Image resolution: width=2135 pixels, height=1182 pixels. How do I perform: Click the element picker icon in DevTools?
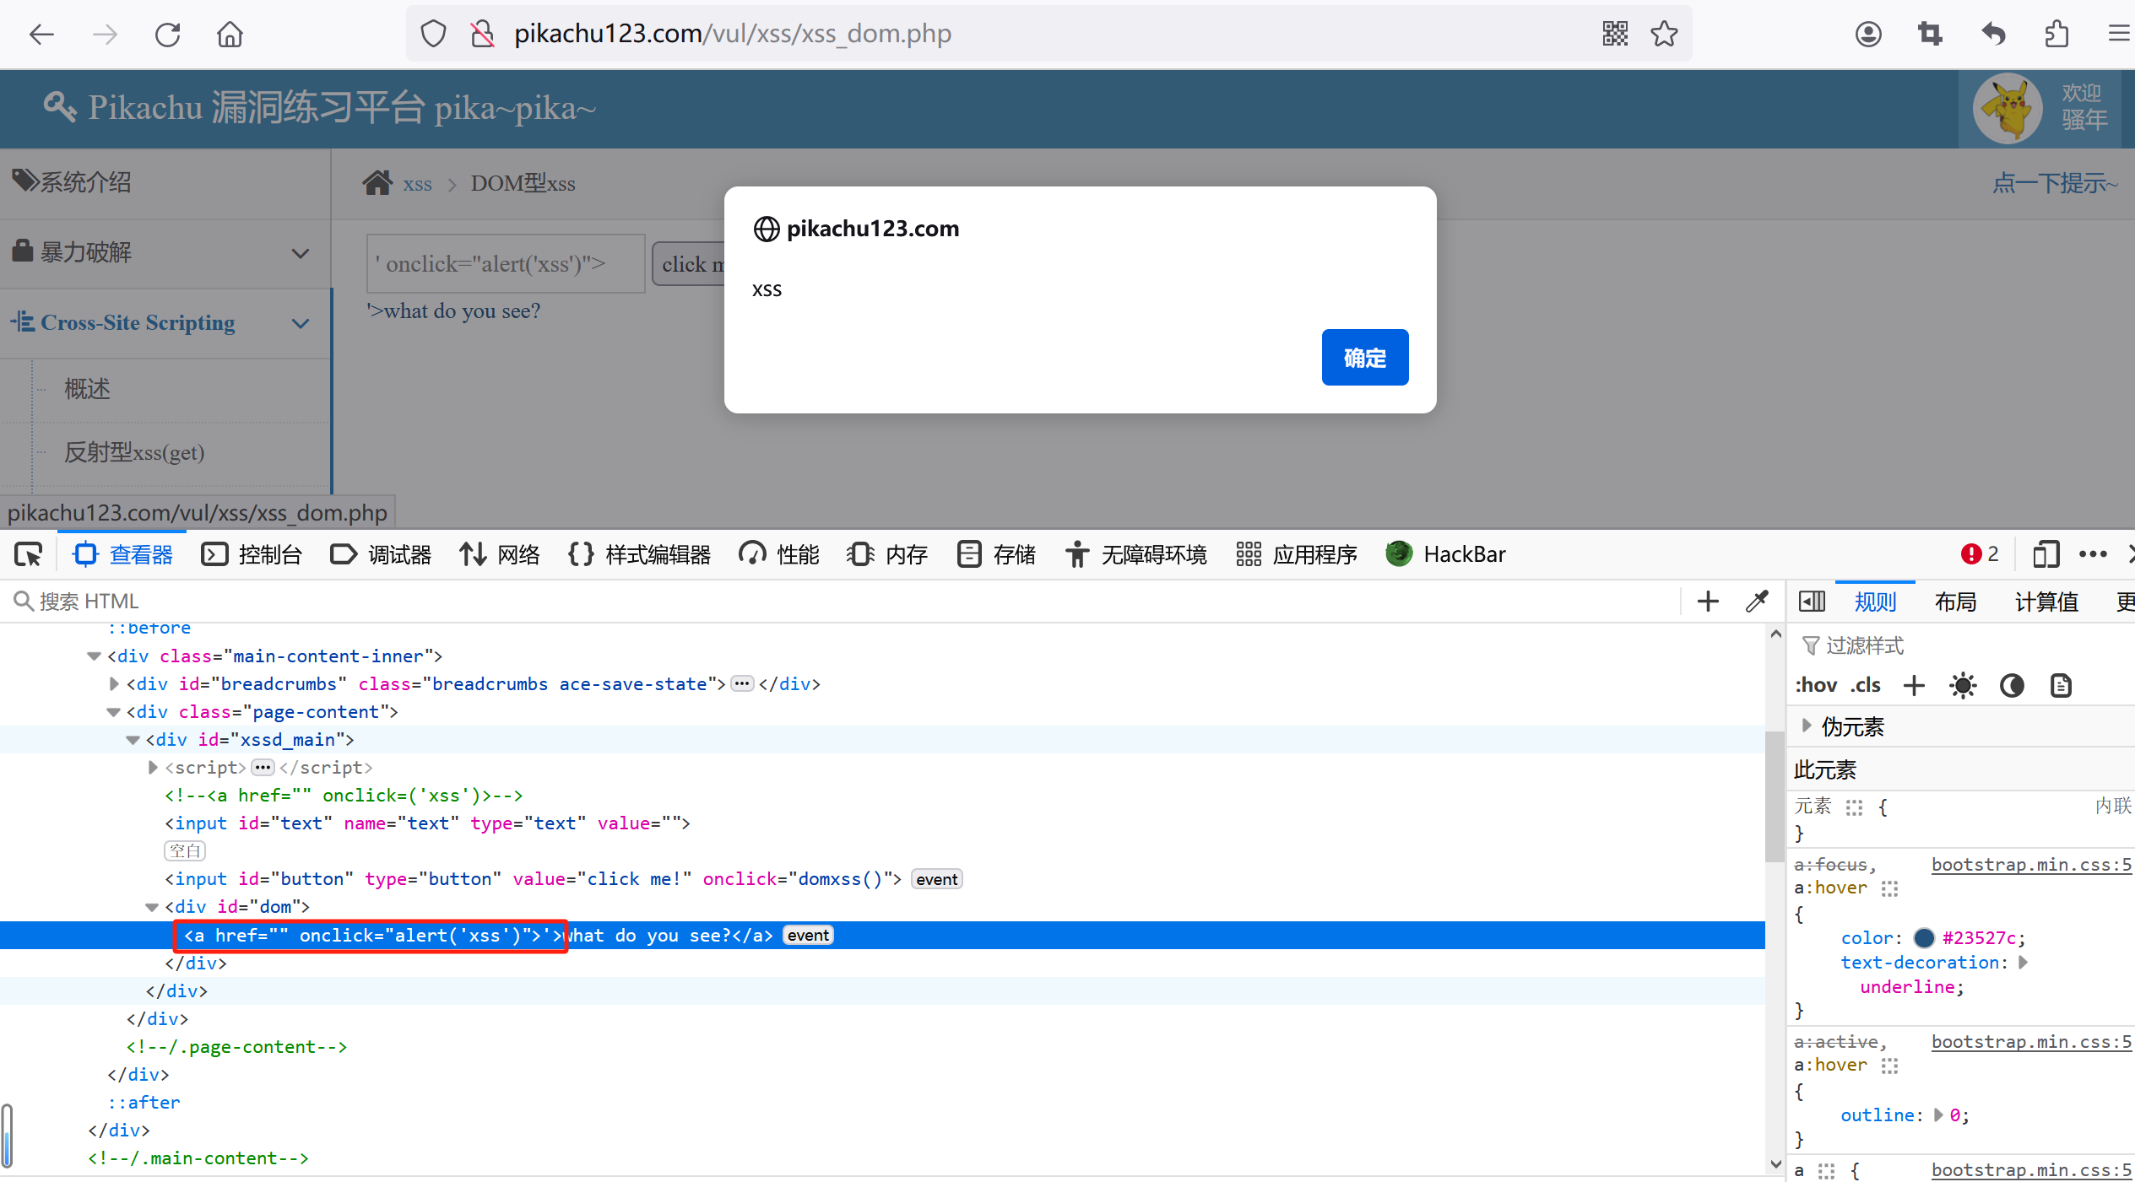29,554
